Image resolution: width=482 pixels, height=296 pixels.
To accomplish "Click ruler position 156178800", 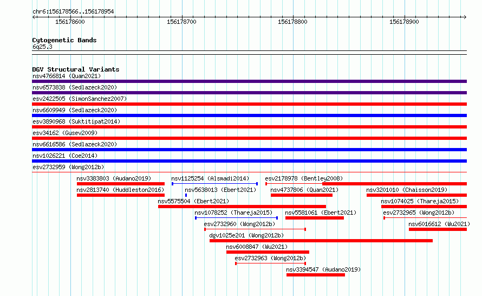I will [x=292, y=22].
